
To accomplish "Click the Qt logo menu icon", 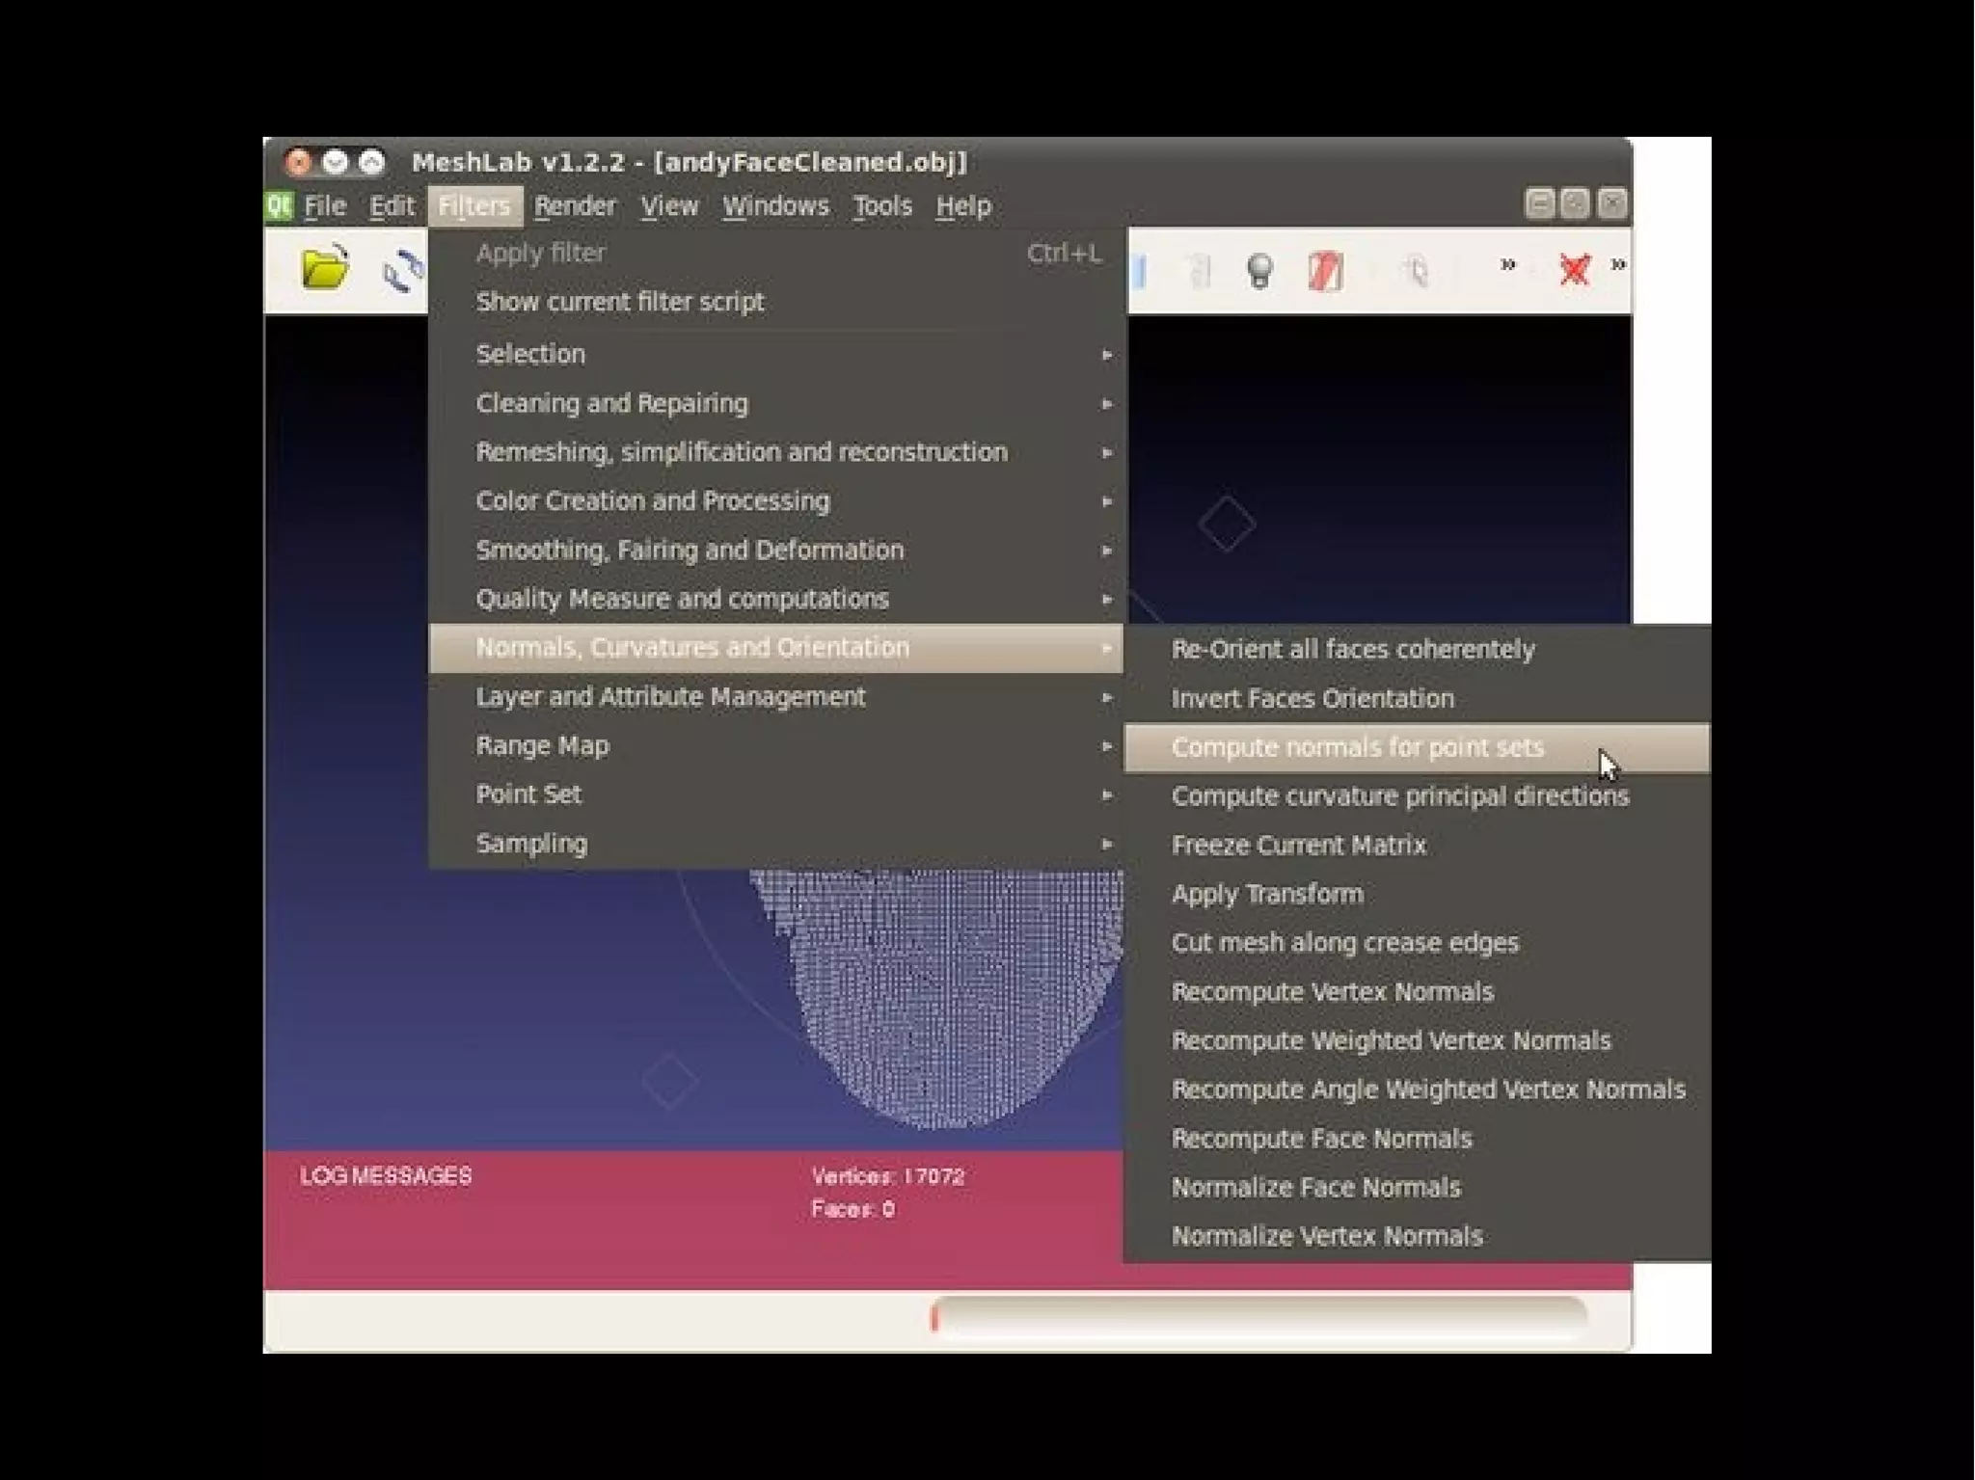I will (x=279, y=205).
